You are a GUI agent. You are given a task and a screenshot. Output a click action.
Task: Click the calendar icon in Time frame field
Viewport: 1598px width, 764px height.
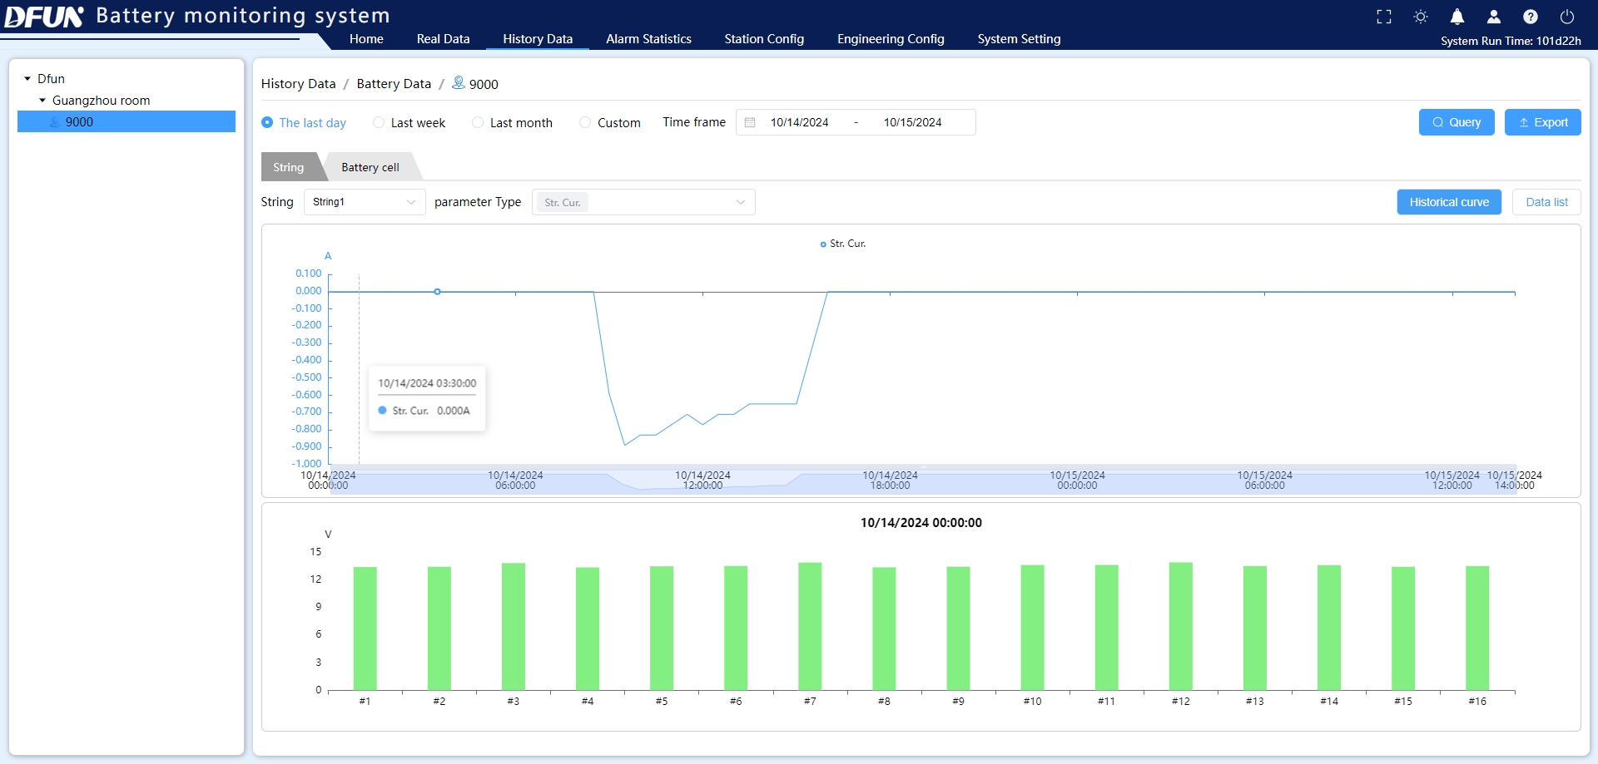coord(750,122)
